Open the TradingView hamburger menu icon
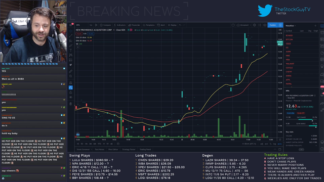 click(x=71, y=25)
